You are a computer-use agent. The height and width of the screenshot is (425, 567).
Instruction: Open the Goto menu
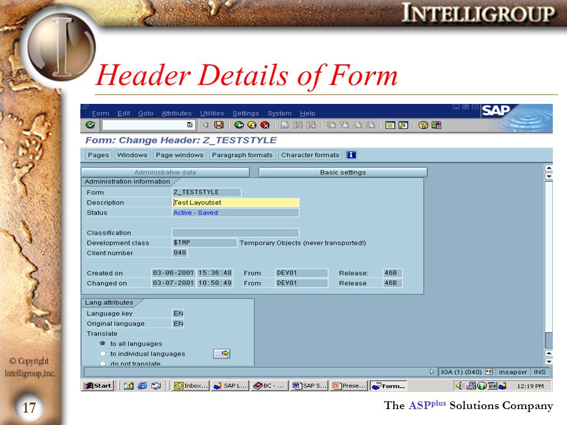pyautogui.click(x=146, y=113)
